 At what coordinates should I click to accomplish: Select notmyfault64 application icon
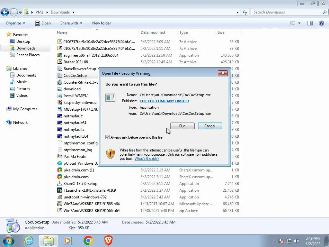coord(60,123)
